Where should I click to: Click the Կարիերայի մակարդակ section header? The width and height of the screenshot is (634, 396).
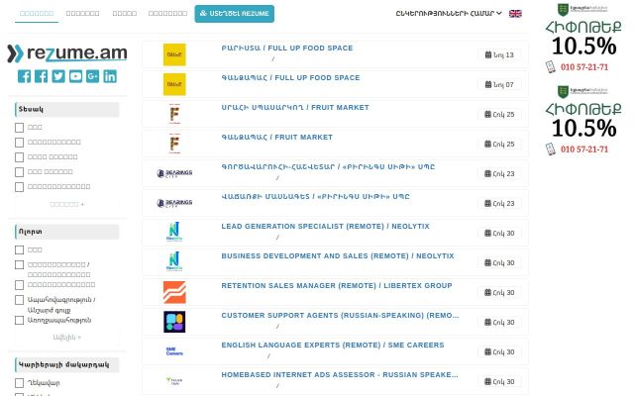67,365
